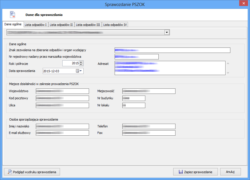
Task: Focus the Kod pocztowy text field
Action: point(62,98)
